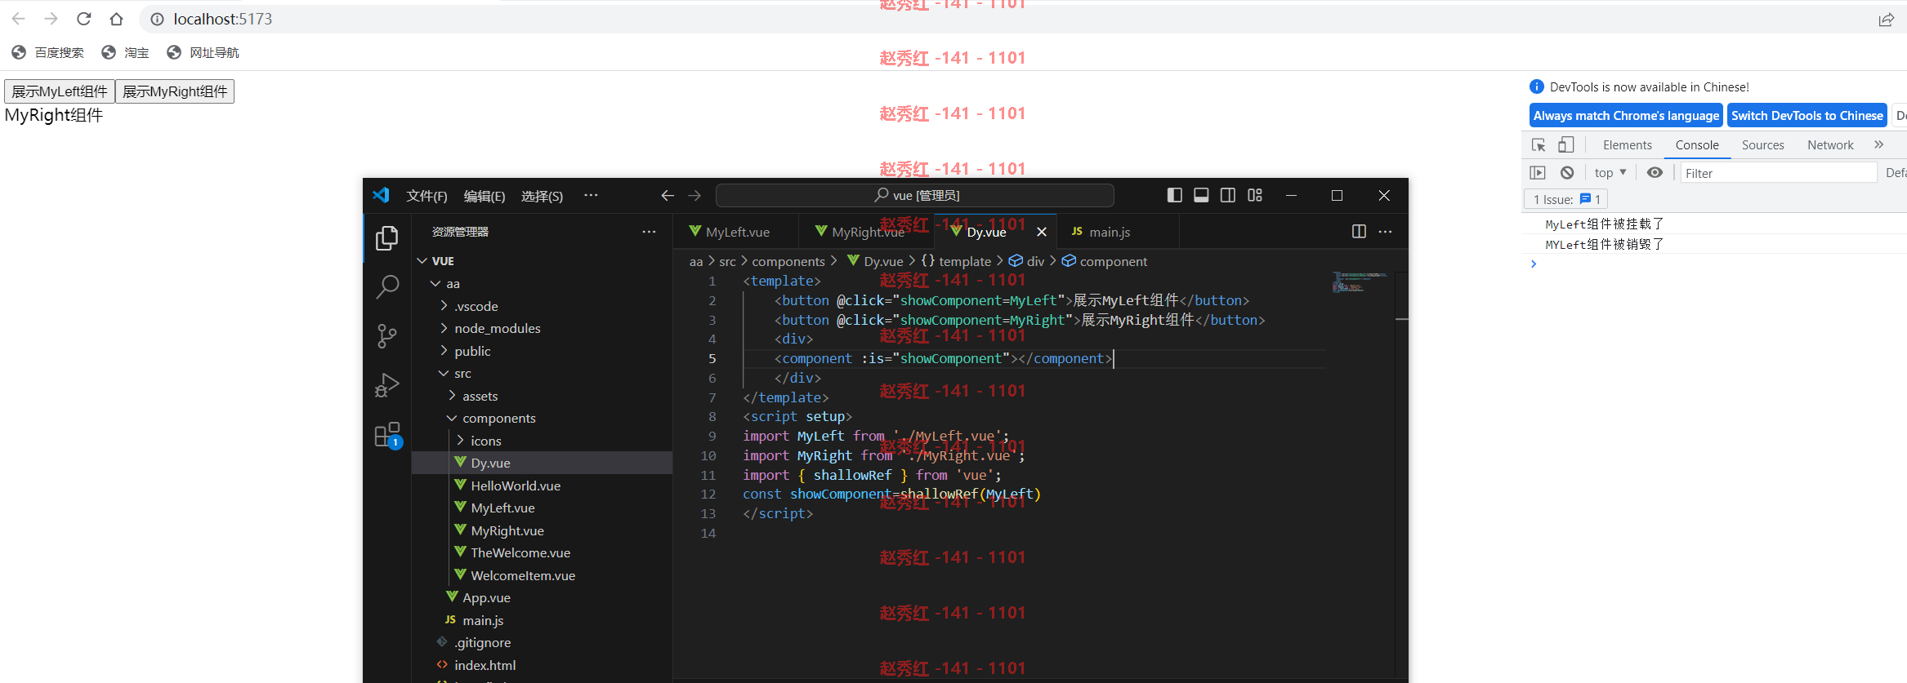This screenshot has height=683, width=1907.
Task: Click the 展示MyLeft组件 button
Action: pos(60,91)
